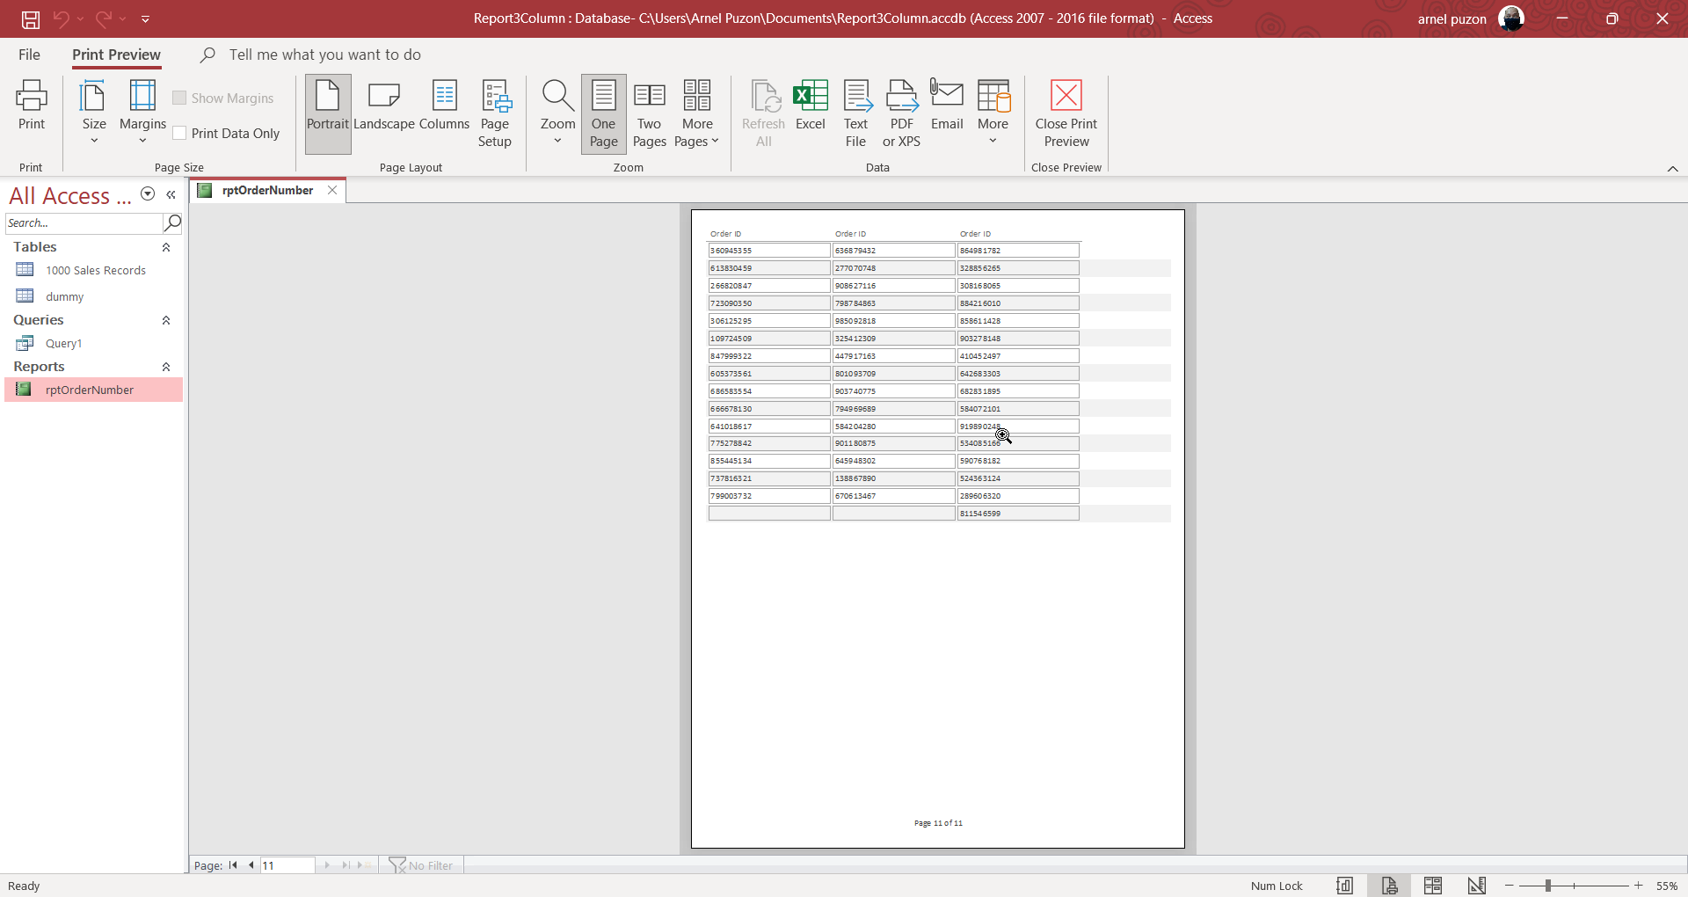Send report by Email
Viewport: 1688px width, 897px height.
click(x=947, y=106)
